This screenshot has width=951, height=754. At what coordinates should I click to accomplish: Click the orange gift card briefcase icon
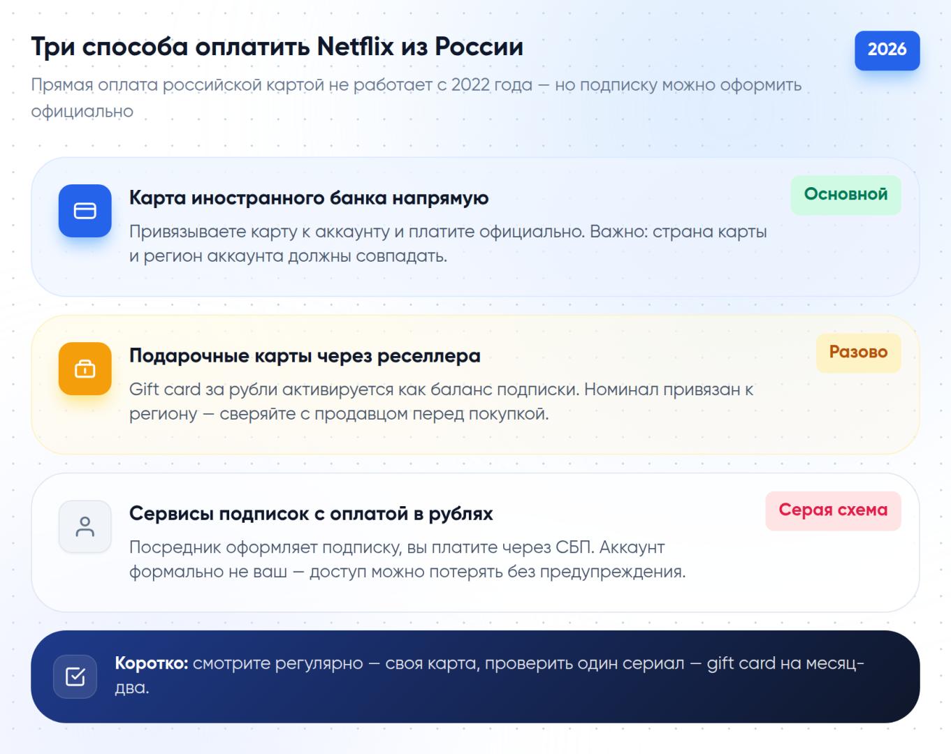click(x=85, y=369)
